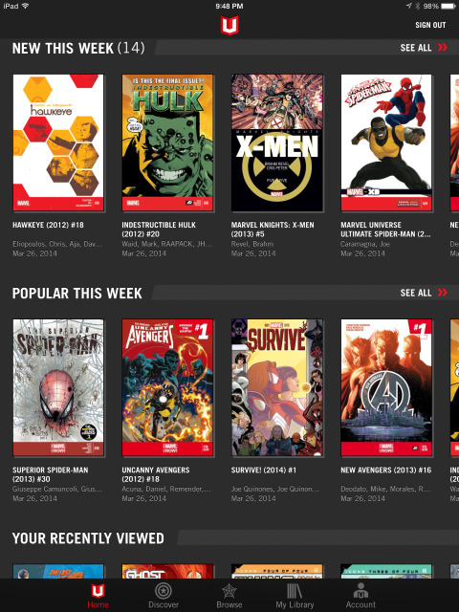This screenshot has height=612, width=459.
Task: Open Uncanny Avengers #18 cover
Action: tap(167, 387)
